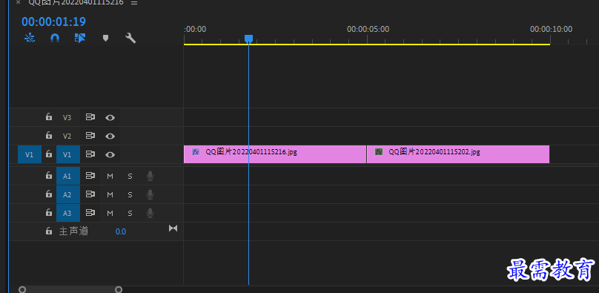Select clip QQ图片20220401115216.jpg on V1
This screenshot has width=599, height=293.
click(x=275, y=154)
